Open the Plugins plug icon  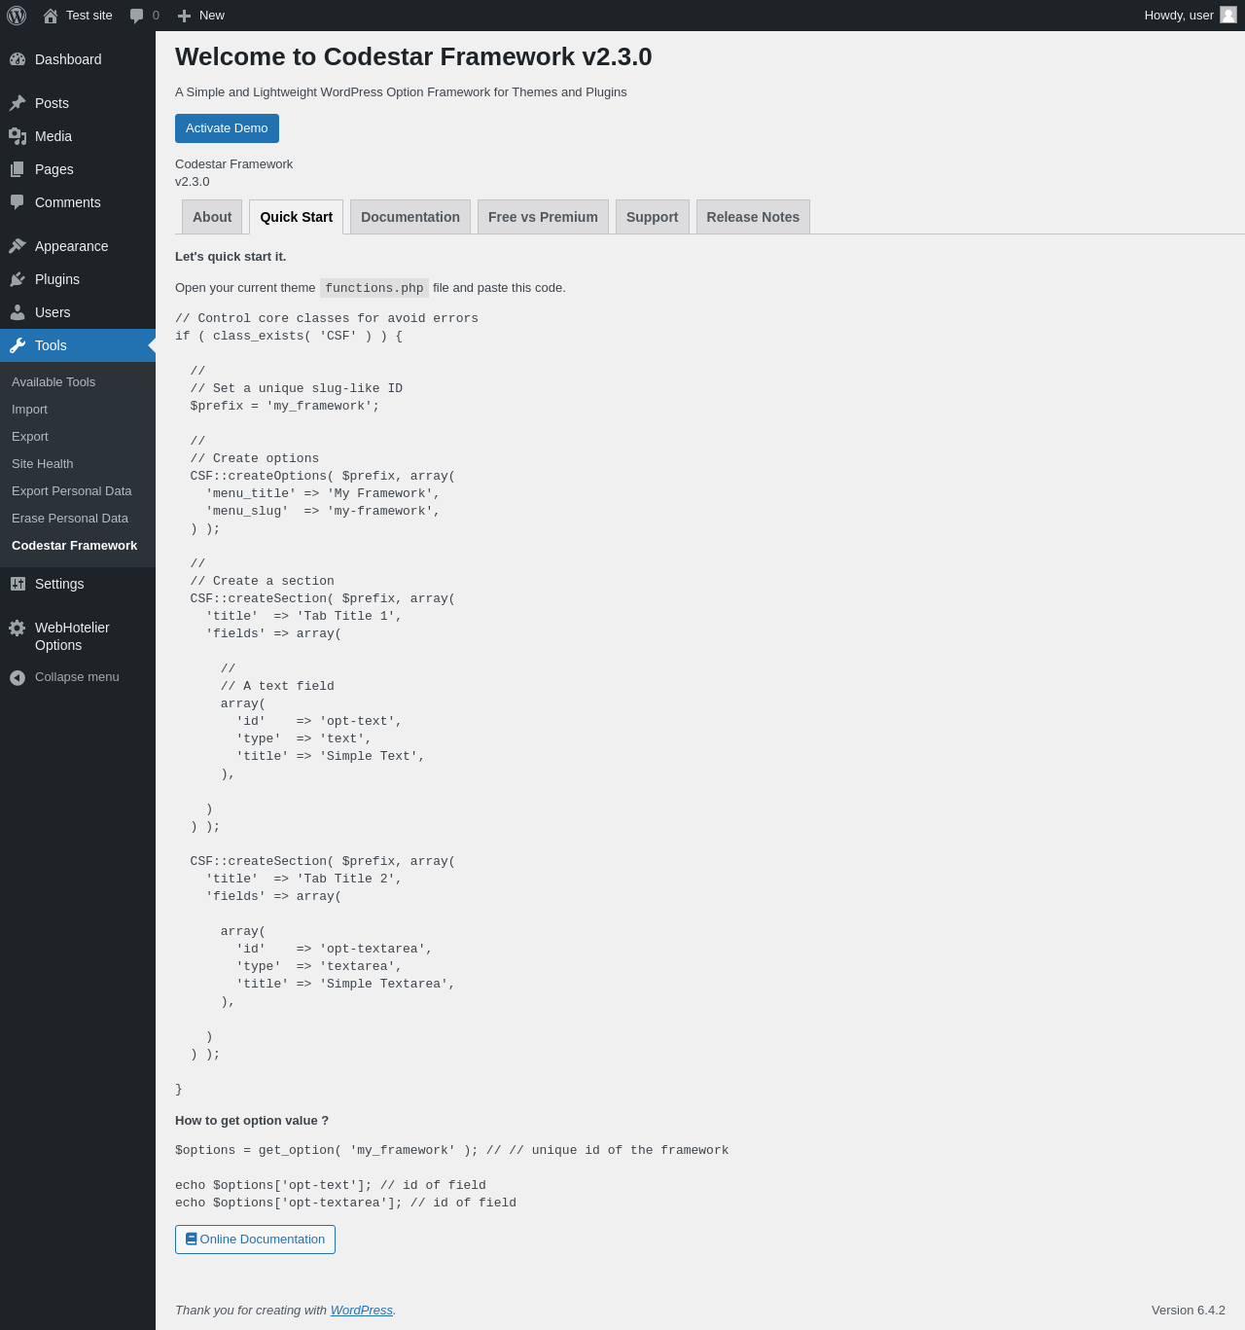[x=18, y=279]
